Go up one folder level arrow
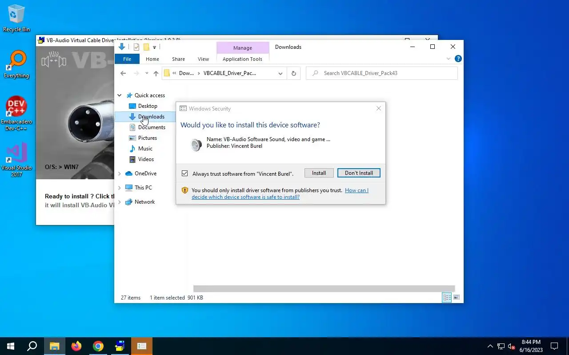 [156, 73]
